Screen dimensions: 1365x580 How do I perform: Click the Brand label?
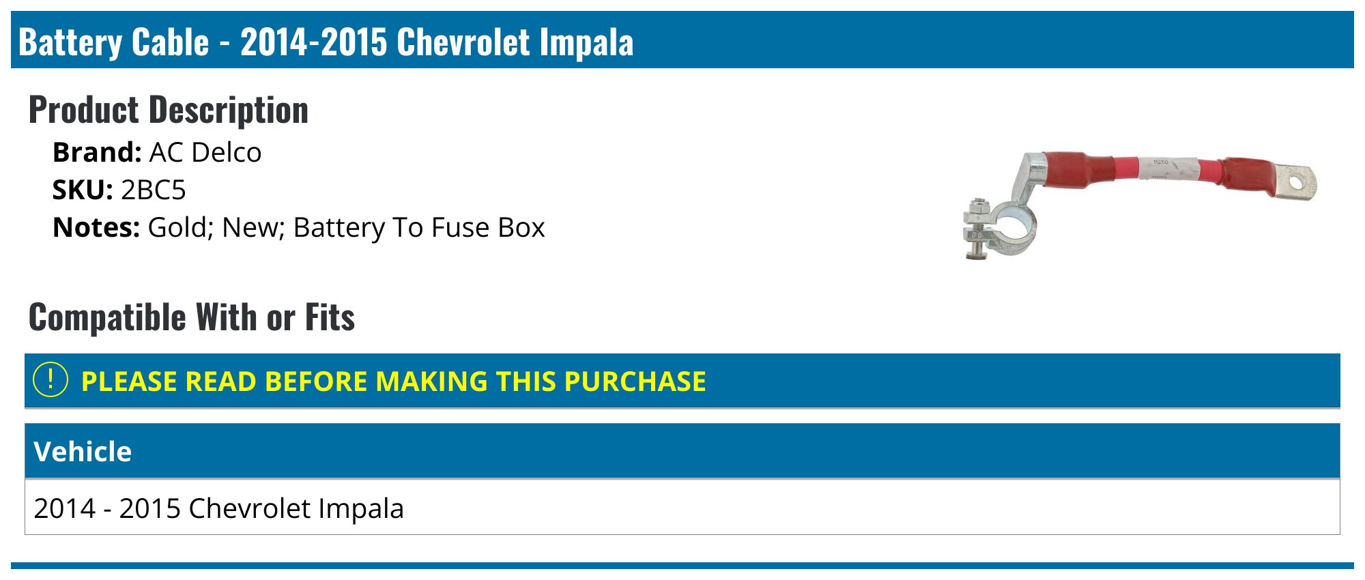[97, 152]
